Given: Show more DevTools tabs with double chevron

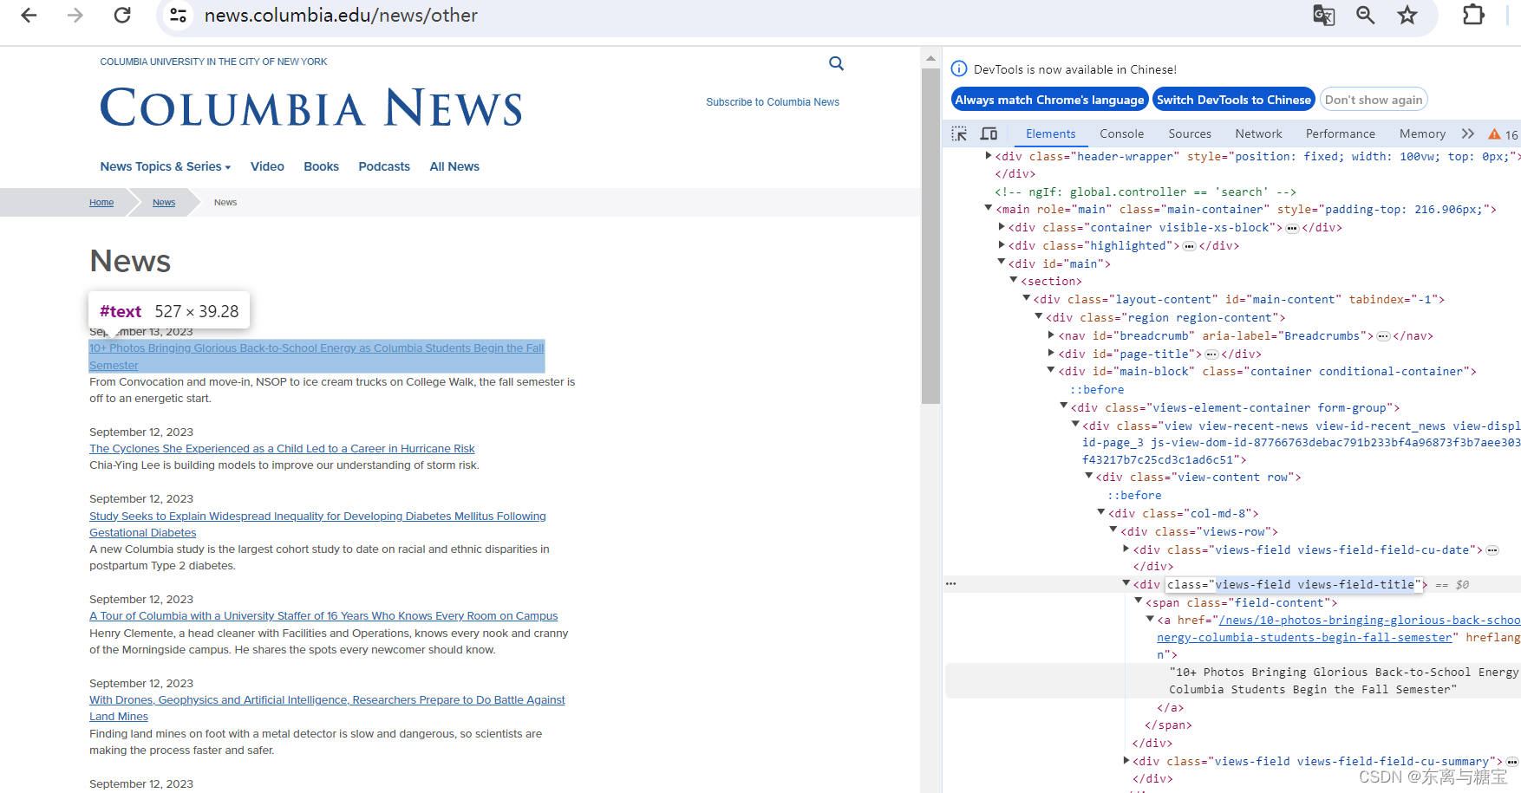Looking at the screenshot, I should [x=1467, y=133].
